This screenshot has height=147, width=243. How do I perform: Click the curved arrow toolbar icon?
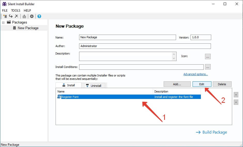[11, 16]
